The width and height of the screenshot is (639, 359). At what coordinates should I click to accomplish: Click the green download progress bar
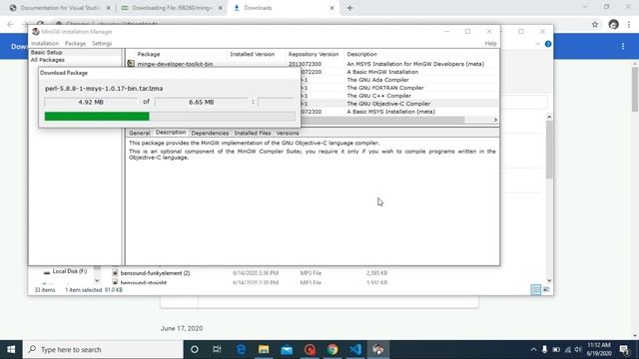[97, 117]
